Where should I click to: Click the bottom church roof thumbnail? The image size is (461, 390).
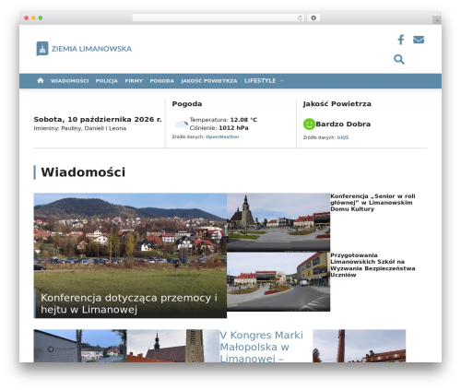173,346
